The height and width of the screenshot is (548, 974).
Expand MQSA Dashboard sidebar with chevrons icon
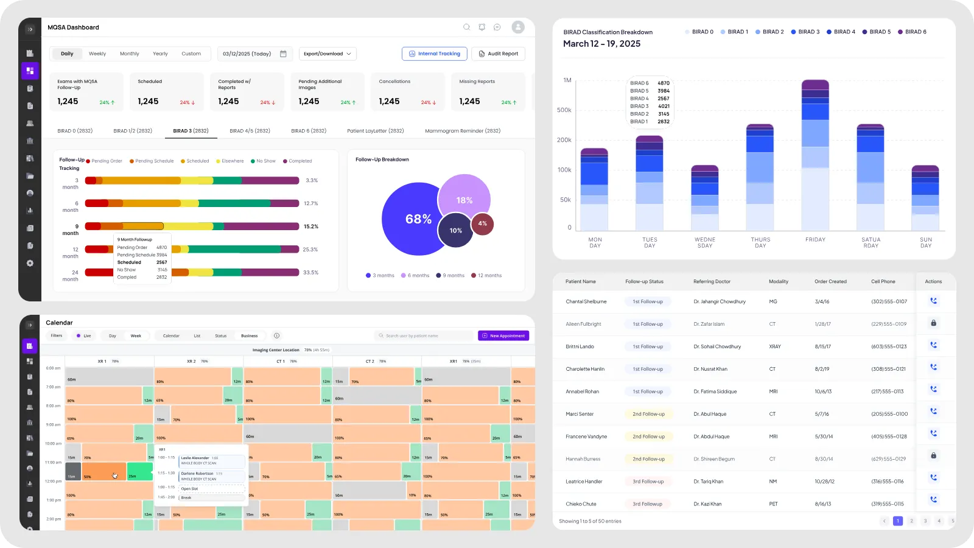point(30,29)
